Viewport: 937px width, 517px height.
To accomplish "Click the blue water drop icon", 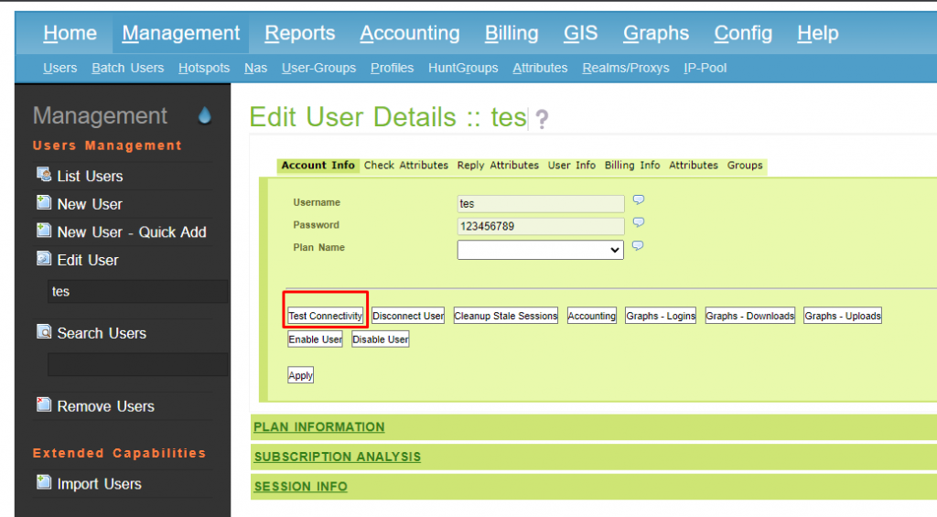I will click(x=204, y=115).
